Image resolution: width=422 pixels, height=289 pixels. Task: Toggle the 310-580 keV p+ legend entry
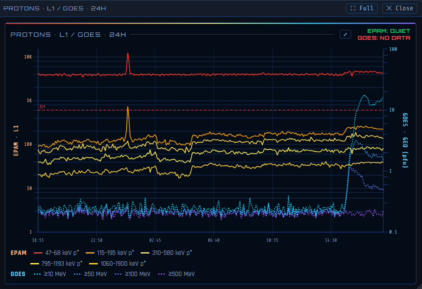pyautogui.click(x=166, y=253)
